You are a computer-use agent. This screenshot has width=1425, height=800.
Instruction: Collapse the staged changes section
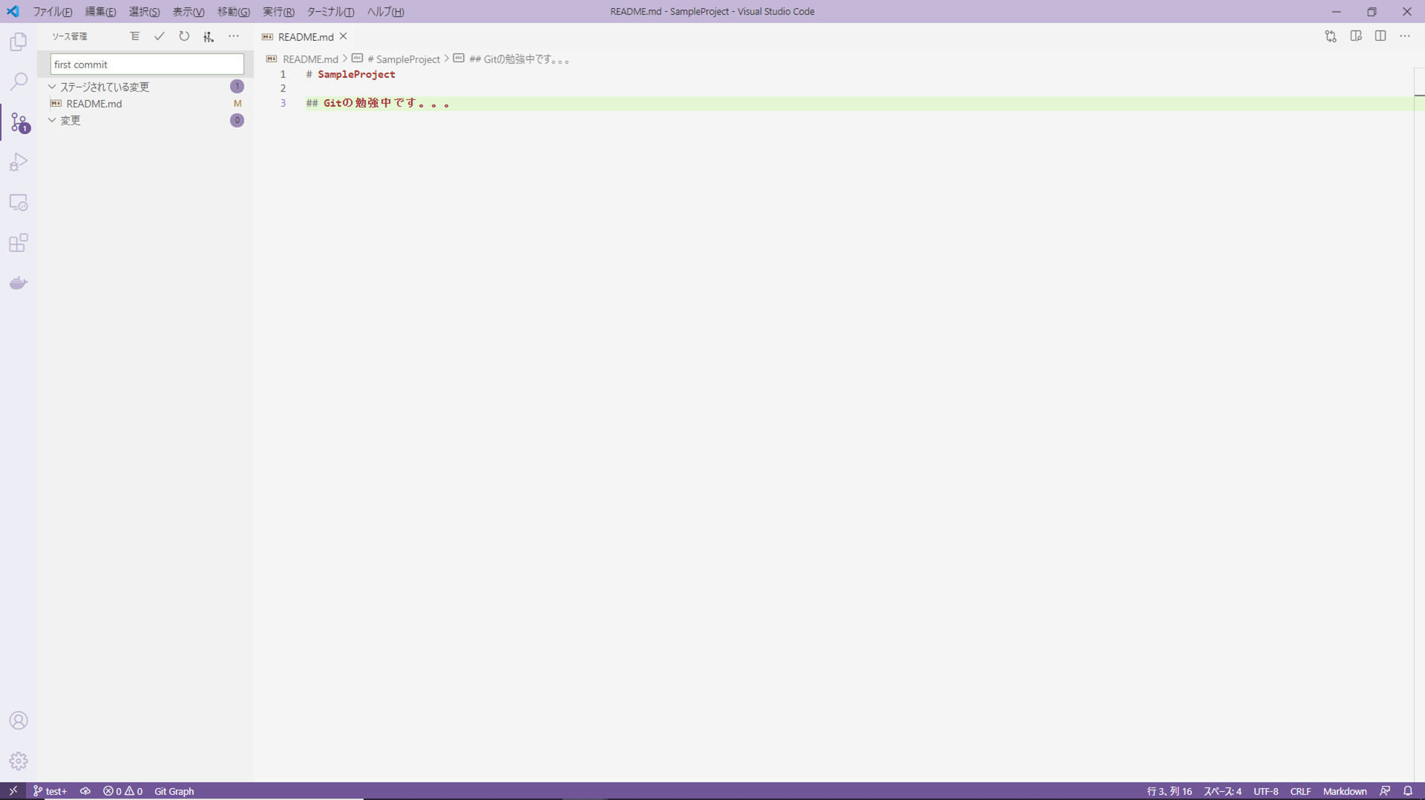[51, 86]
